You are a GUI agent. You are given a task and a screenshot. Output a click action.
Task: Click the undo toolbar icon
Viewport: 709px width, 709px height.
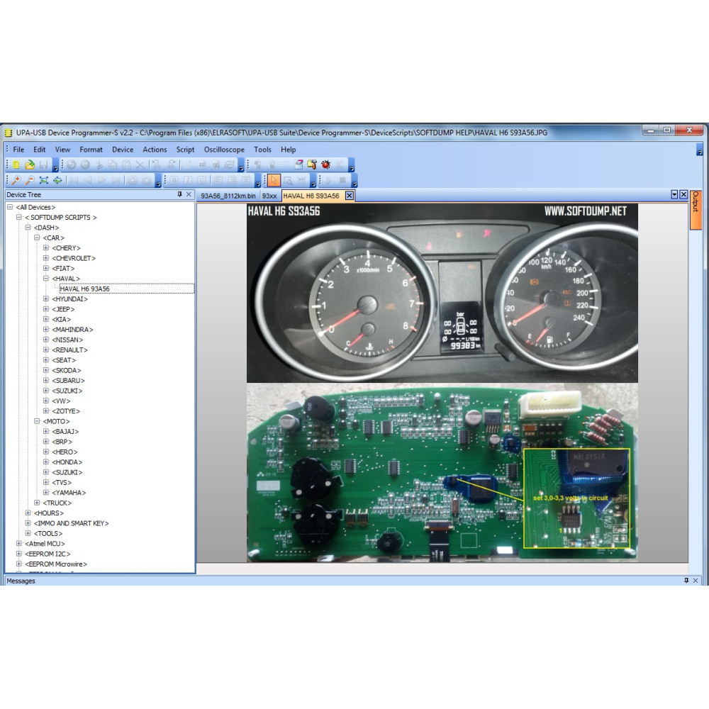tap(72, 165)
